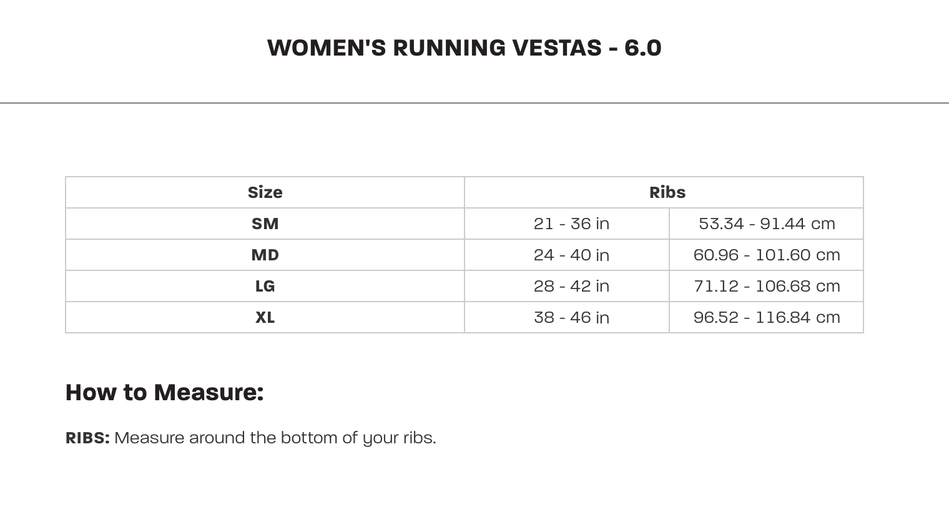
Task: Select the 71.12 - 106.68 cm cell
Action: (766, 286)
